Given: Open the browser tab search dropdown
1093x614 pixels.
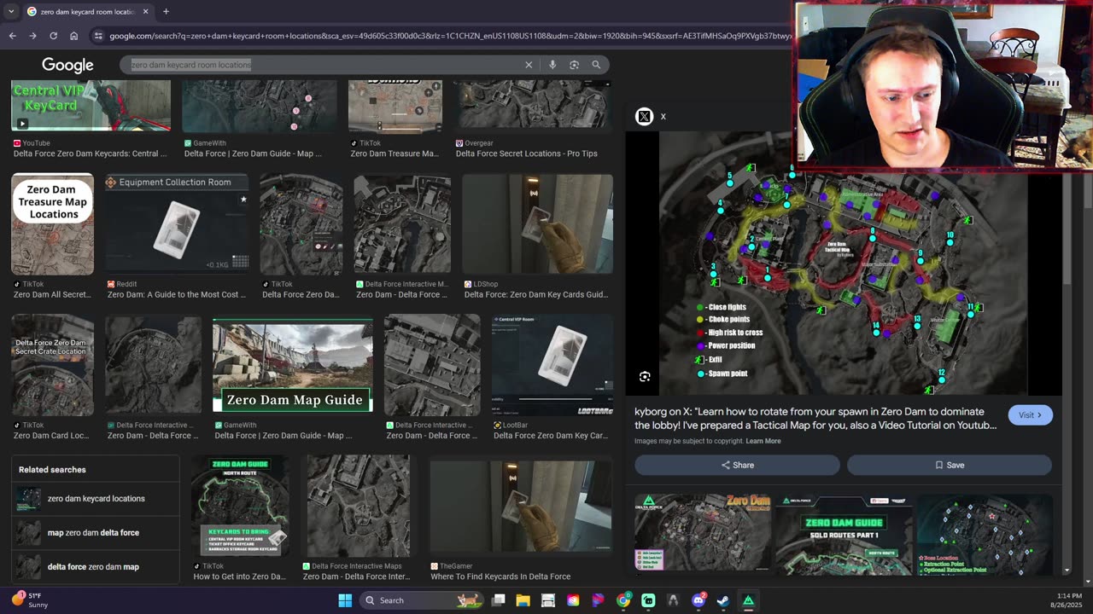Looking at the screenshot, I should 11,12.
